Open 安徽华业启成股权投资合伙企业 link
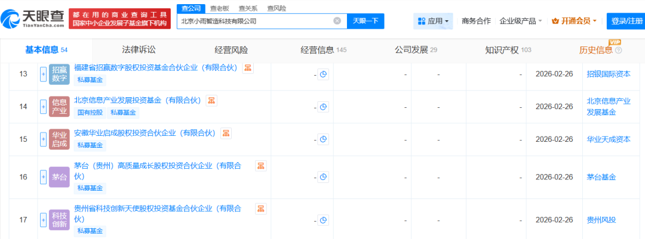Viewport: 645px width, 239px height. pos(145,133)
